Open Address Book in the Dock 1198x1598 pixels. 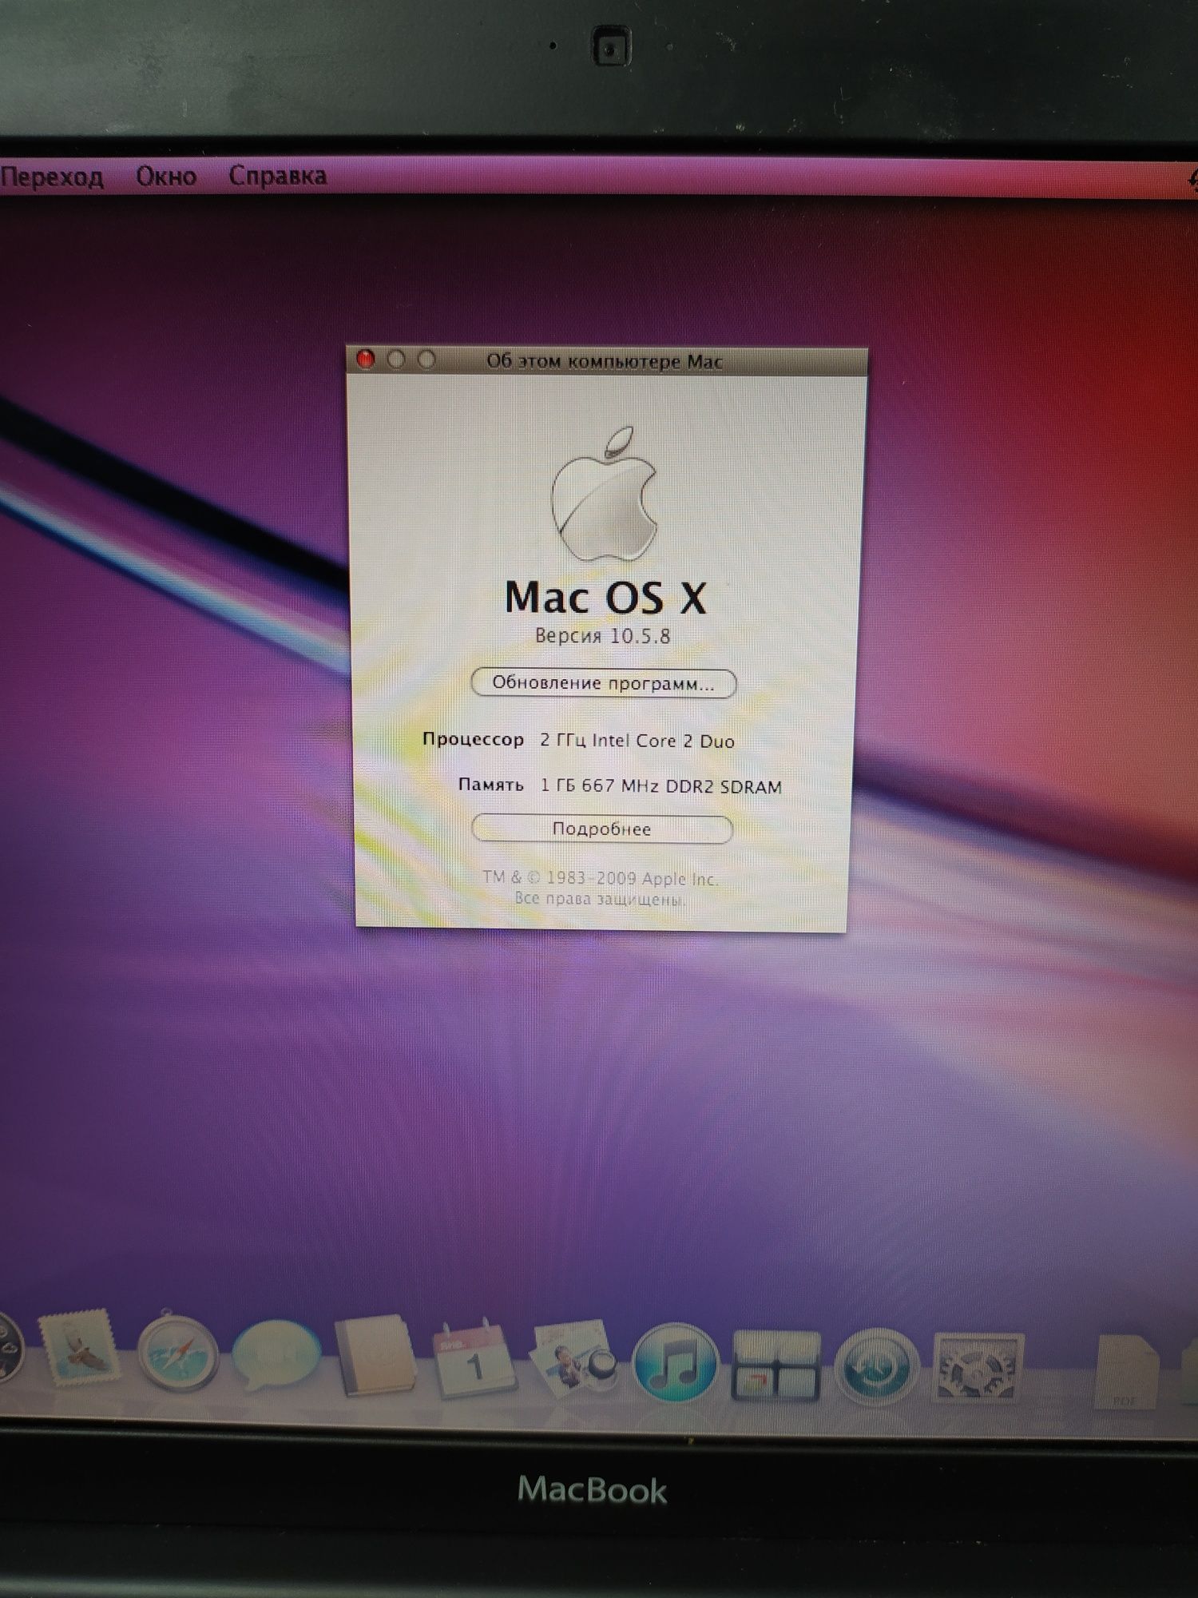(375, 1356)
